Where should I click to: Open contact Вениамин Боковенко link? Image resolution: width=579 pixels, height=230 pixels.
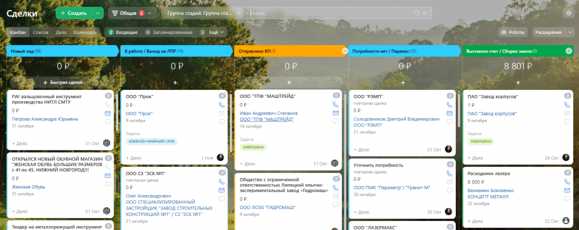point(490,191)
